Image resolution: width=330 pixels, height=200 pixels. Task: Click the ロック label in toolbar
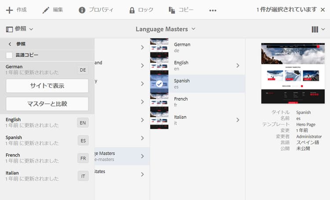(146, 10)
